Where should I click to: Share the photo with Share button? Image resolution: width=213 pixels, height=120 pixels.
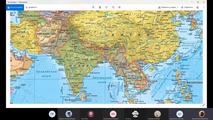pyautogui.click(x=187, y=7)
